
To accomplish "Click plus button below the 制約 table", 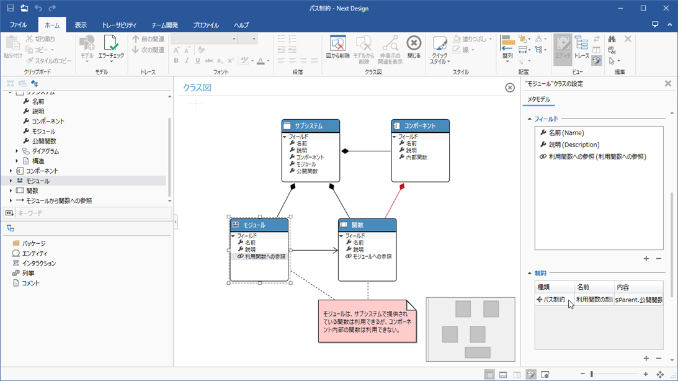I will 646,358.
